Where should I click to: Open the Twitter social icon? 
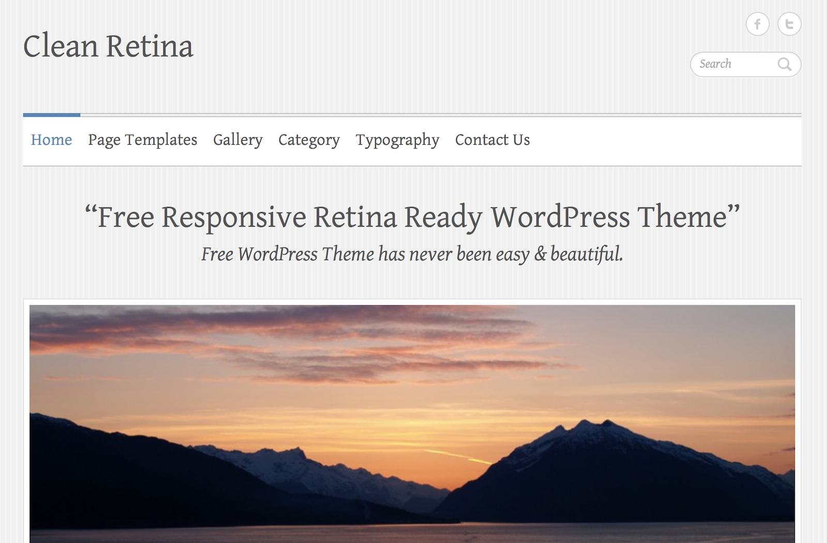point(789,24)
